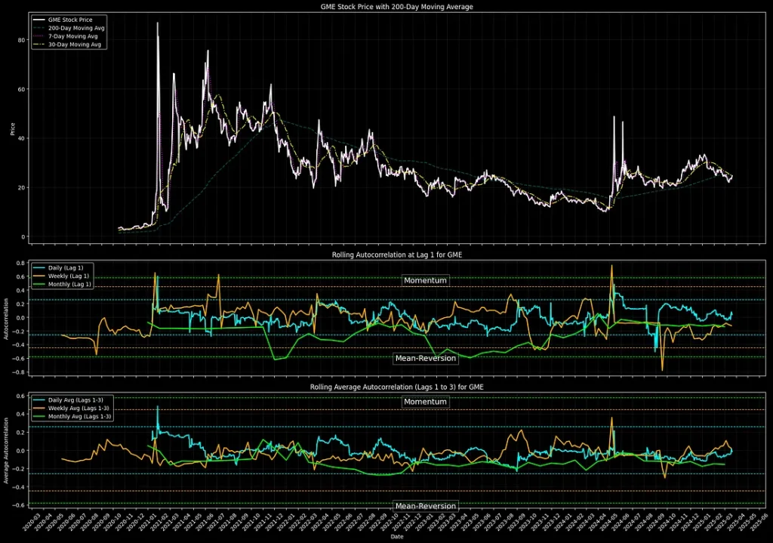This screenshot has height=543, width=773.
Task: Click the "0.8" tick in the Lag 1 chart
Action: [x=20, y=264]
